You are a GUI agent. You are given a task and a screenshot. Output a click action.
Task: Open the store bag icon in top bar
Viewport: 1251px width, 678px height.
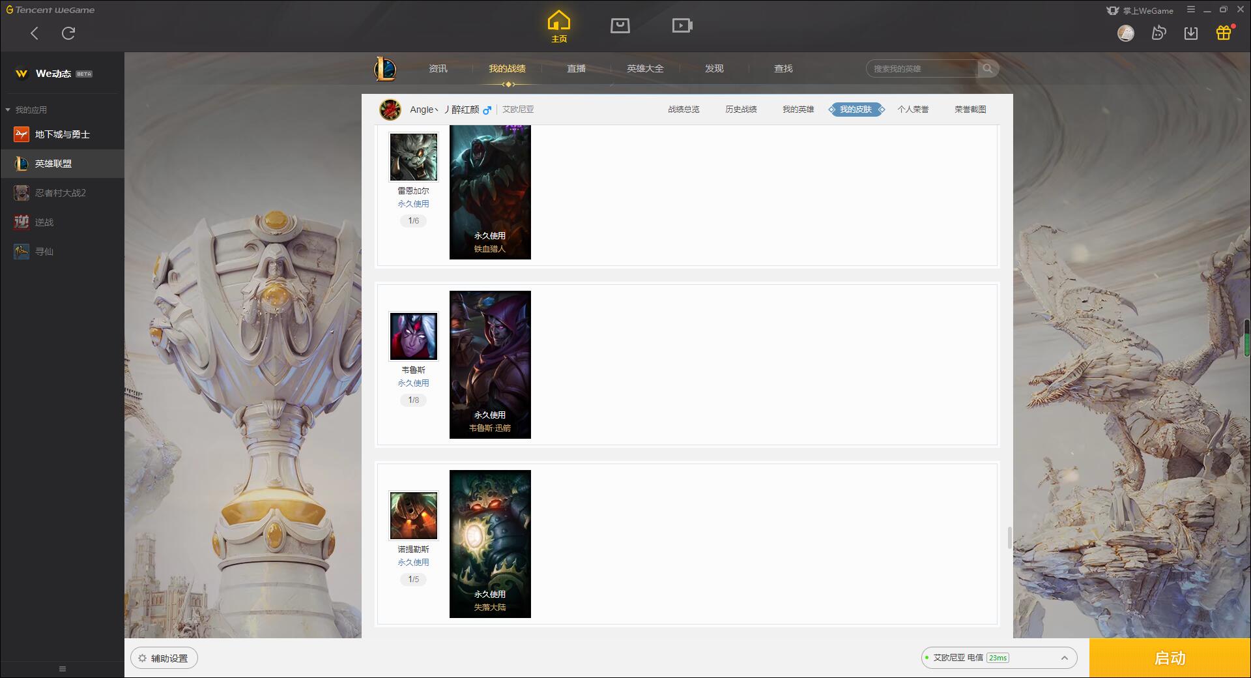pyautogui.click(x=620, y=25)
